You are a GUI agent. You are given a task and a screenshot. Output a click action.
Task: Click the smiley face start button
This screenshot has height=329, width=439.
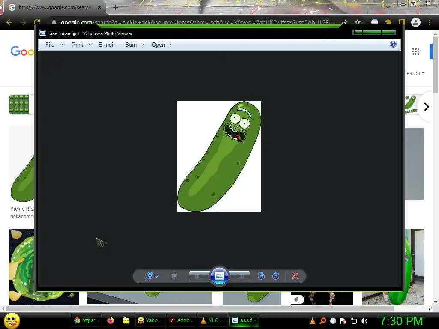coord(12,320)
